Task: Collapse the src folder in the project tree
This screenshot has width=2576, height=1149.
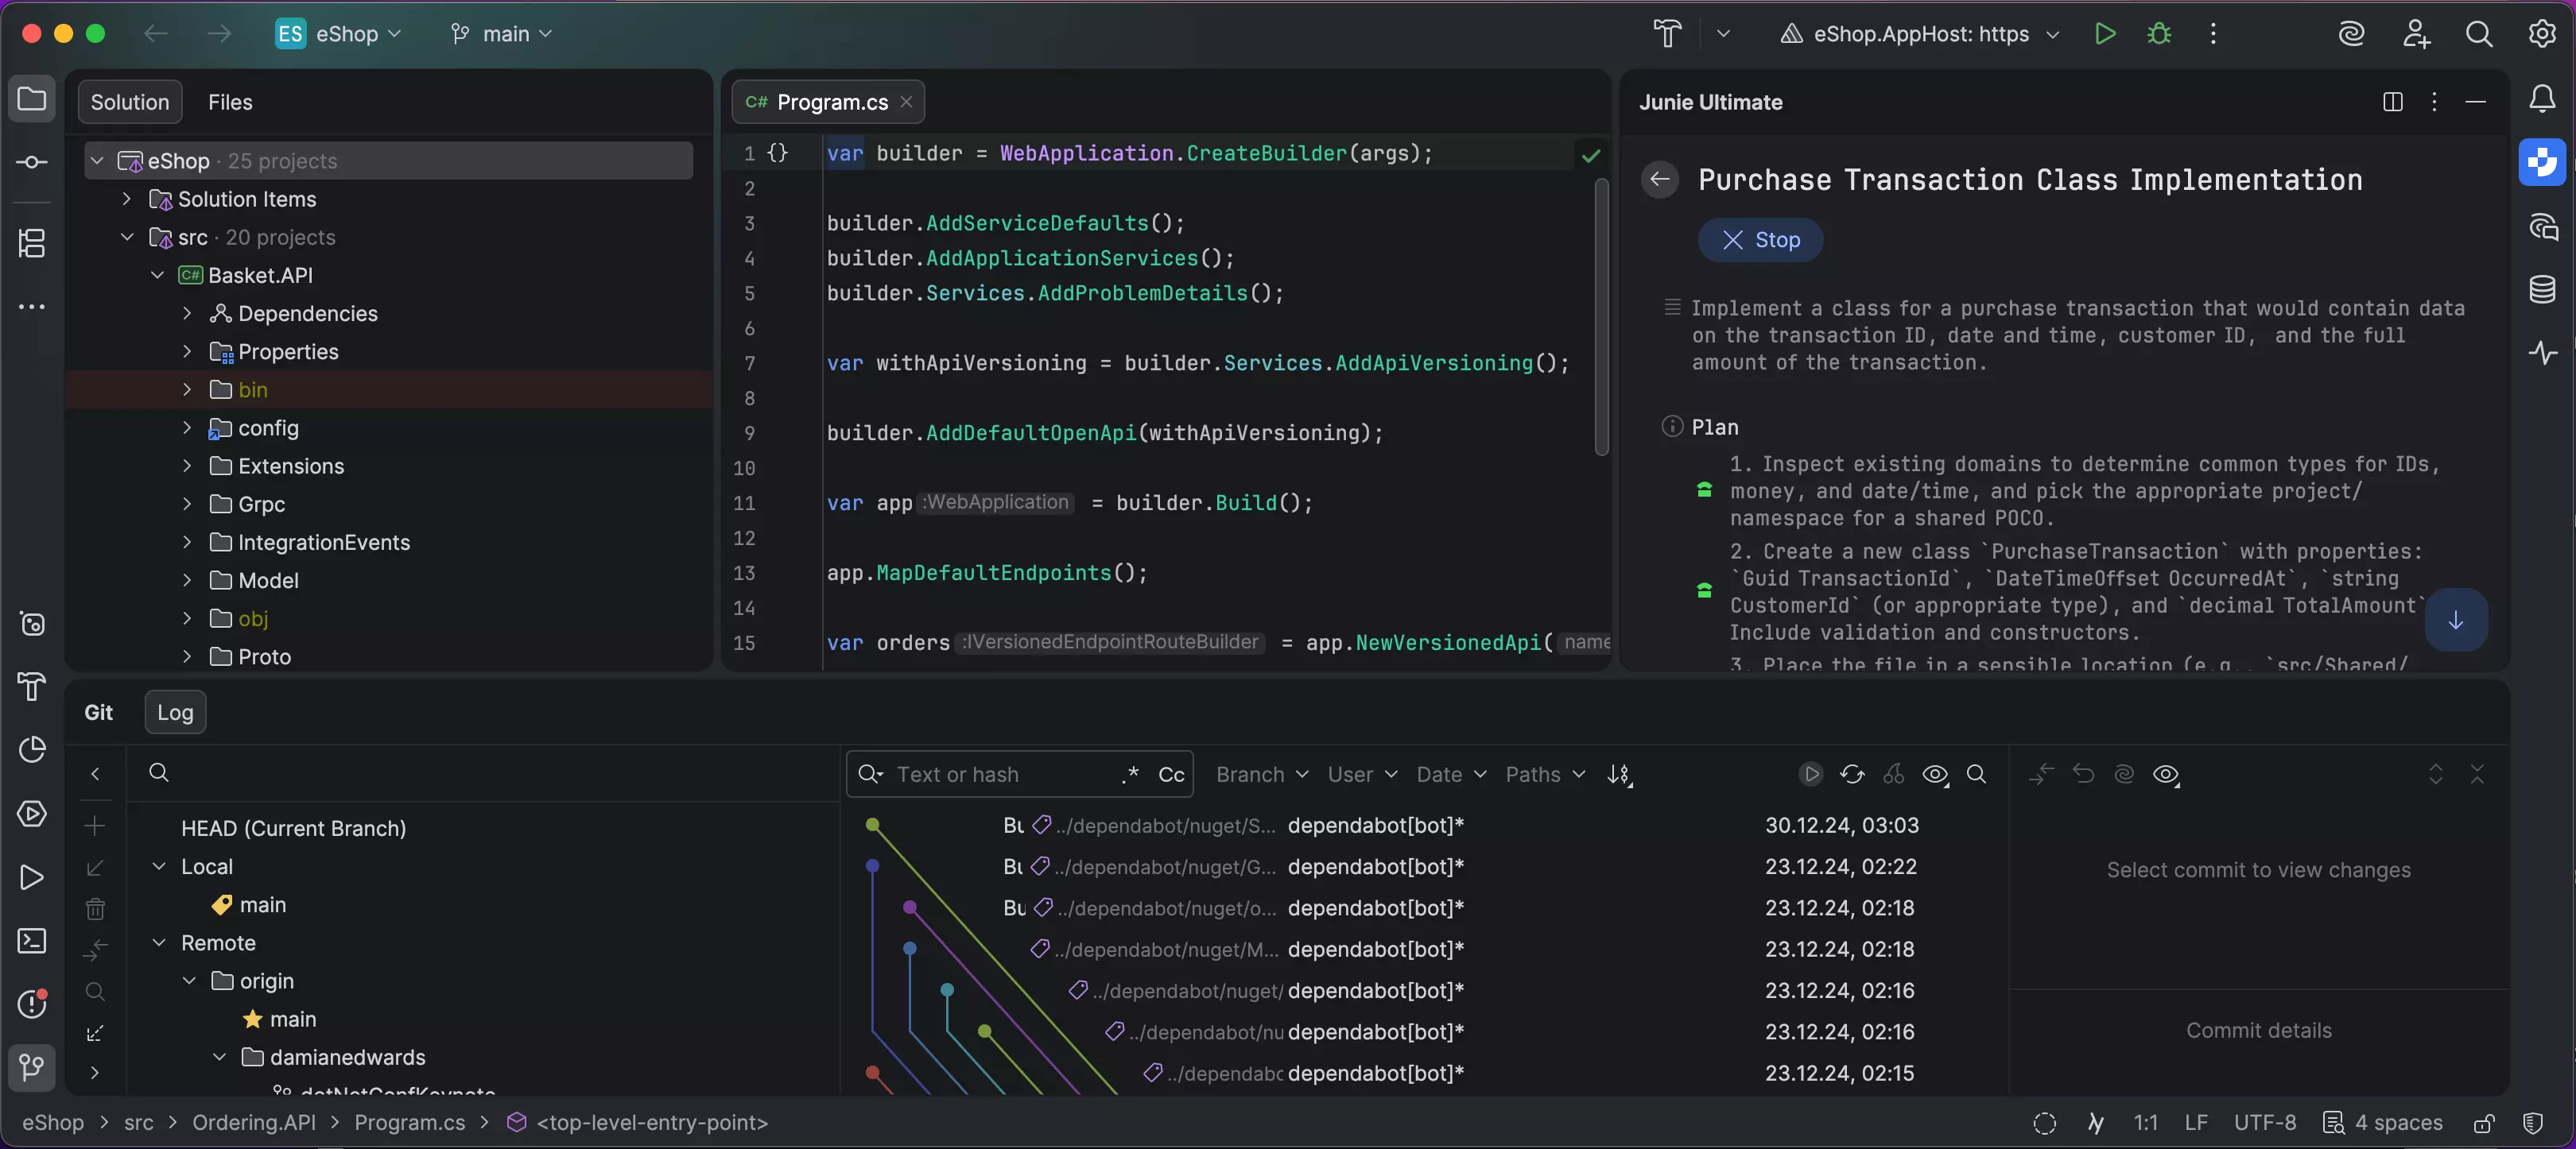Action: coord(127,238)
